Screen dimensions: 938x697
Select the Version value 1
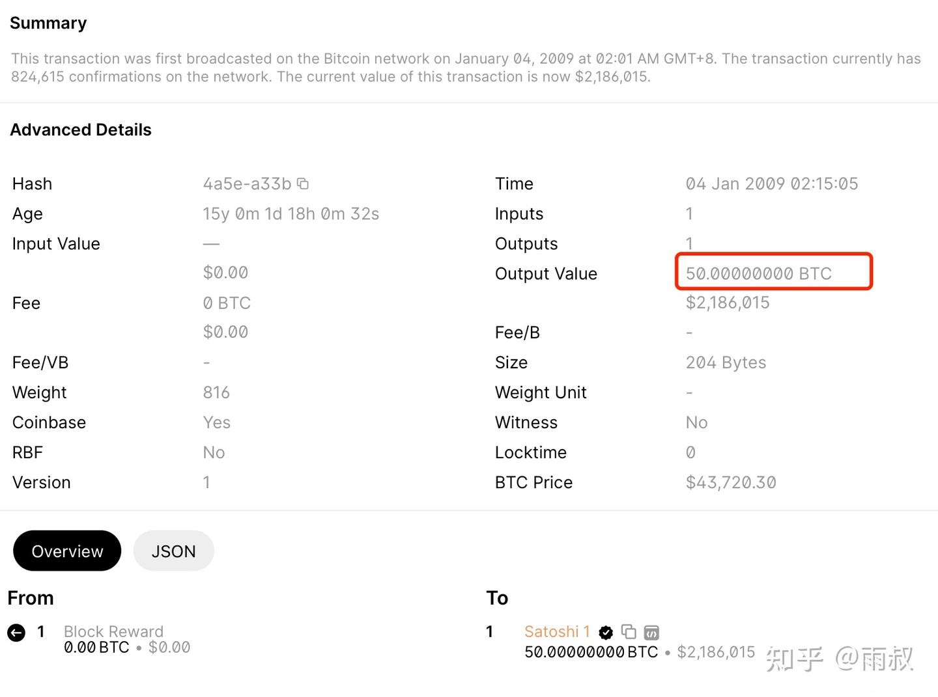coord(206,482)
